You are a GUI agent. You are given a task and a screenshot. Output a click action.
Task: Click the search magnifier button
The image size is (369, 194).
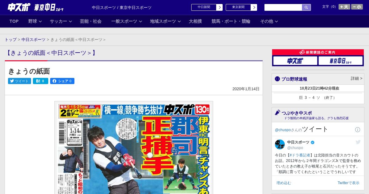pyautogui.click(x=306, y=7)
